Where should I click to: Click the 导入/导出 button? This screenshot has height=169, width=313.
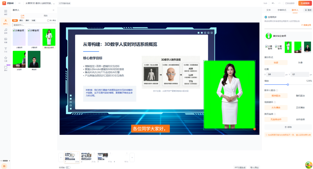254,167
